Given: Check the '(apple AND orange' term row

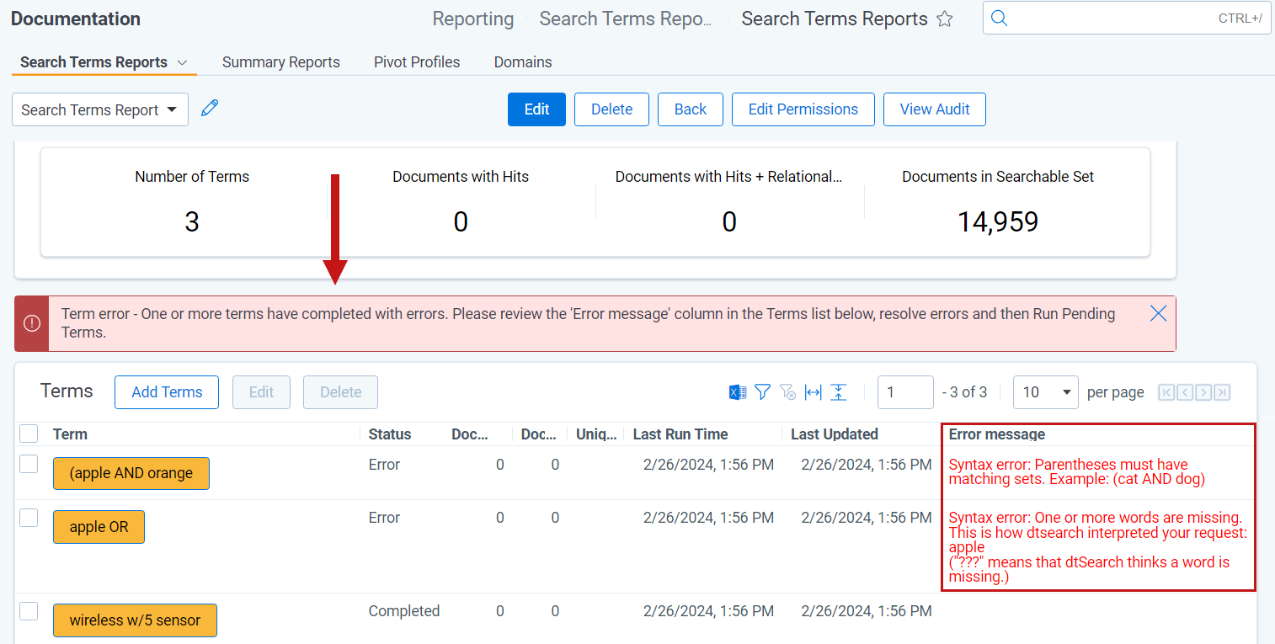Looking at the screenshot, I should pos(29,464).
